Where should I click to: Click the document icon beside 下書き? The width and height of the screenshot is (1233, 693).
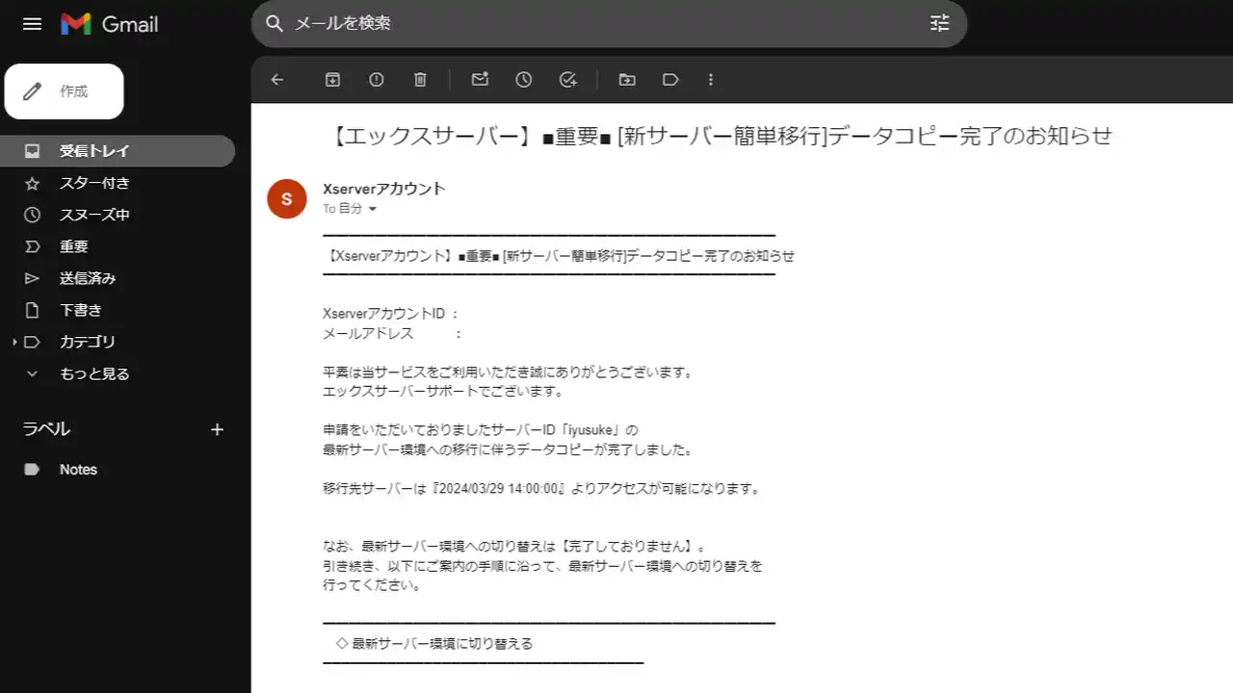tap(32, 310)
